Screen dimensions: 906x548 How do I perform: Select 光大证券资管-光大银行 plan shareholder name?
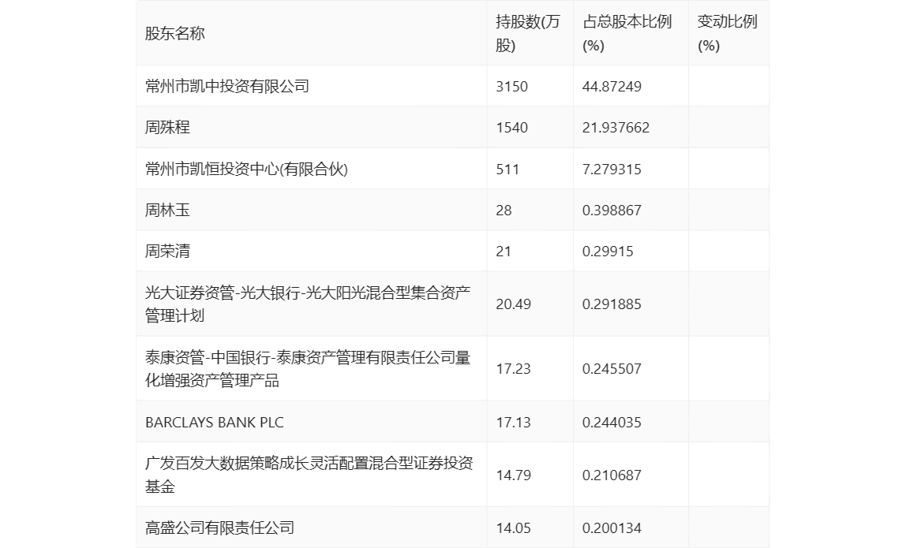tap(308, 304)
